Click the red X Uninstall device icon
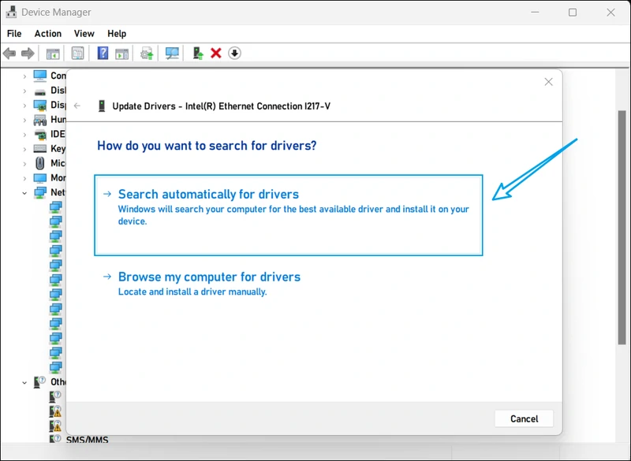631x461 pixels. click(216, 53)
